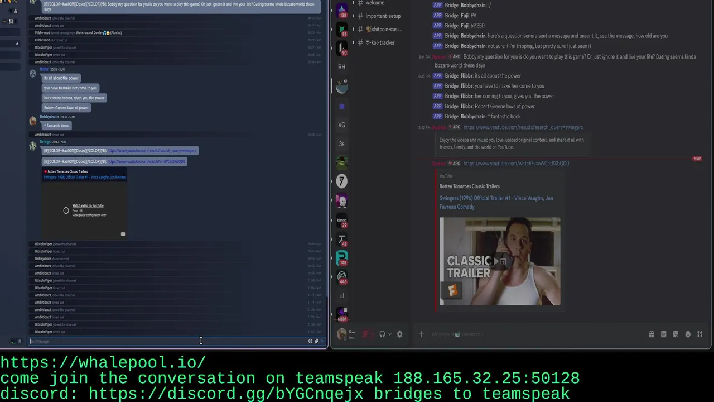Screen dimensions: 714x402
Task: Open the kol-tracker channel
Action: [380, 42]
